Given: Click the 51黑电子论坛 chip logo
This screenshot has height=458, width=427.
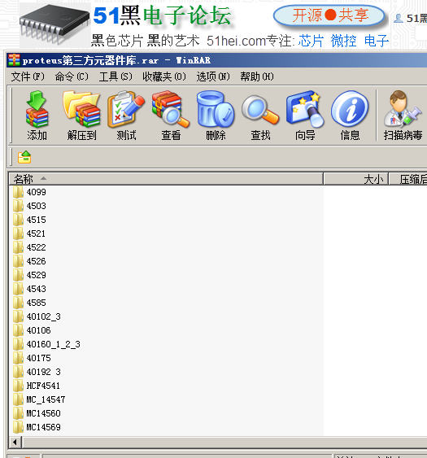Looking at the screenshot, I should [x=54, y=25].
